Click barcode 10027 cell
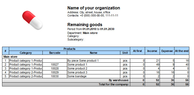This screenshot has height=95, width=194. [55, 65]
